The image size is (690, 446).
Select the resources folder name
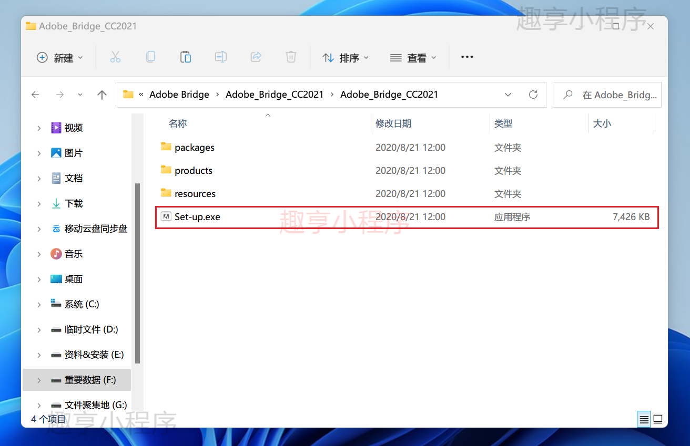tap(195, 193)
